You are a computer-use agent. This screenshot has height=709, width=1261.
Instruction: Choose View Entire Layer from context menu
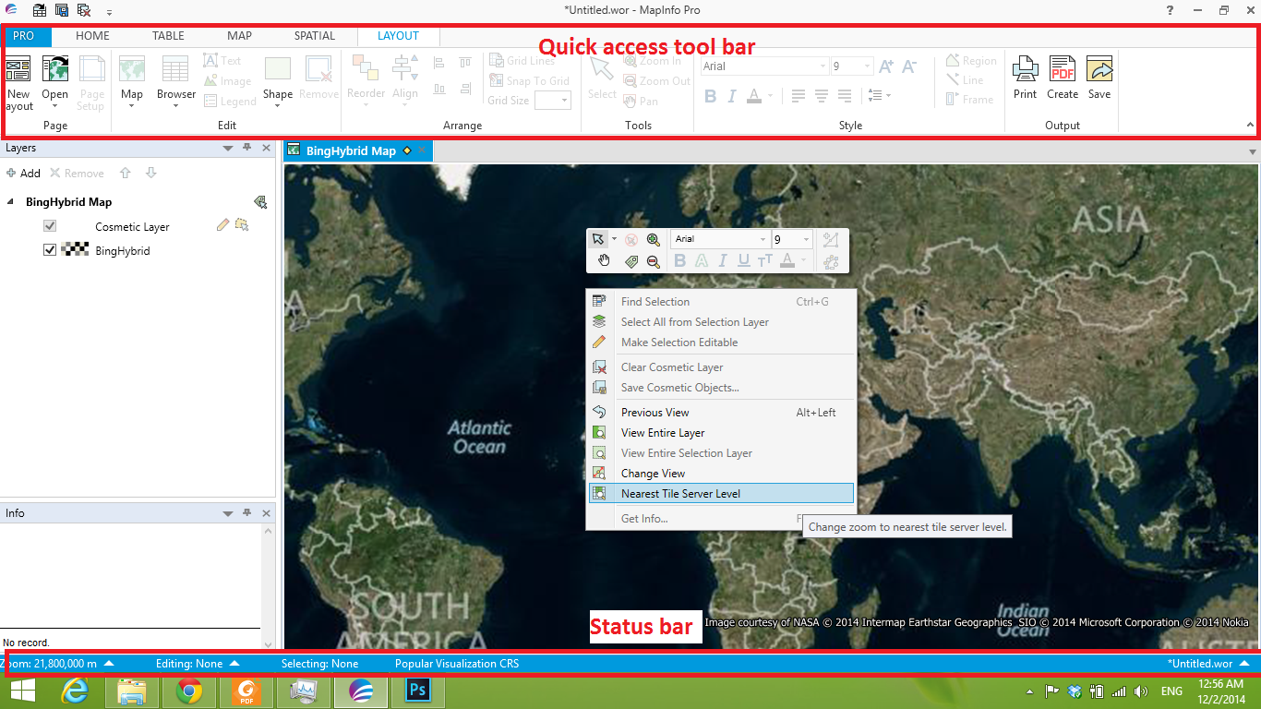721,433
